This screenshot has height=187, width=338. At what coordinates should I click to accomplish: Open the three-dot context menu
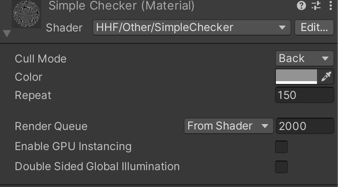click(x=330, y=5)
